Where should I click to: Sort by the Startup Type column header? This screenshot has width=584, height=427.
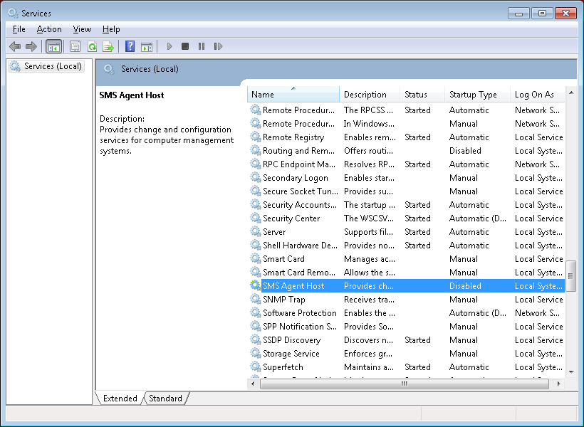[x=473, y=95]
